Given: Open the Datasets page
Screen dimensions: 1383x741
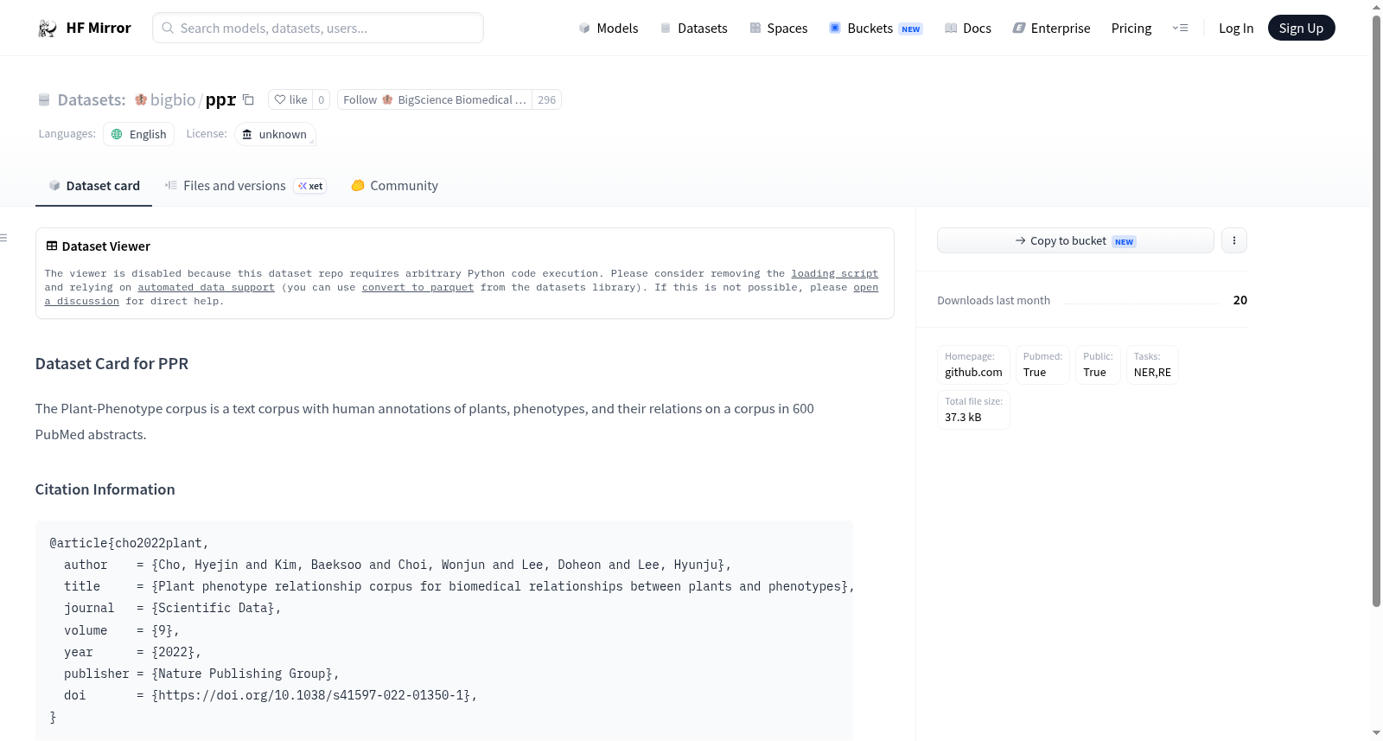Looking at the screenshot, I should [x=693, y=29].
